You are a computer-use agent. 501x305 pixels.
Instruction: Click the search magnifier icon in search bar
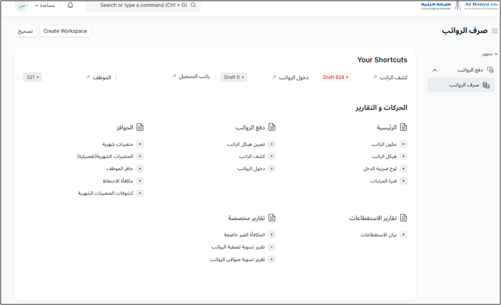point(193,5)
